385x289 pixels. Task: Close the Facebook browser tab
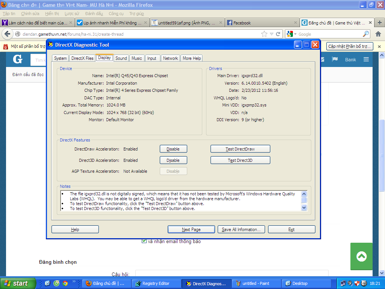296,23
